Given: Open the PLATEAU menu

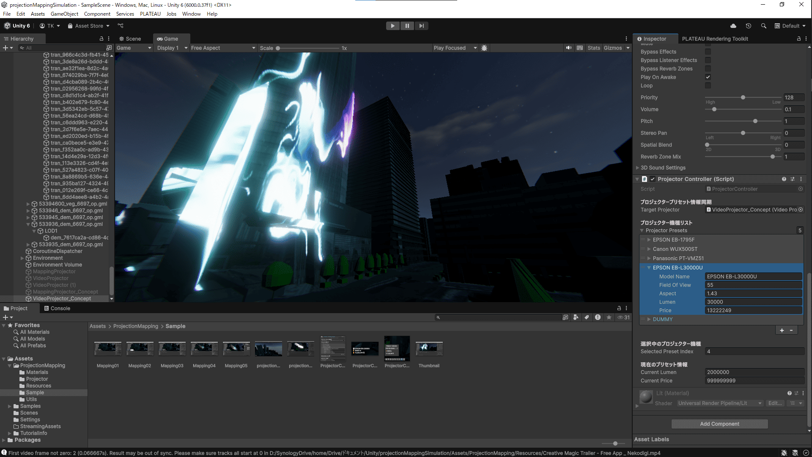Looking at the screenshot, I should tap(150, 14).
